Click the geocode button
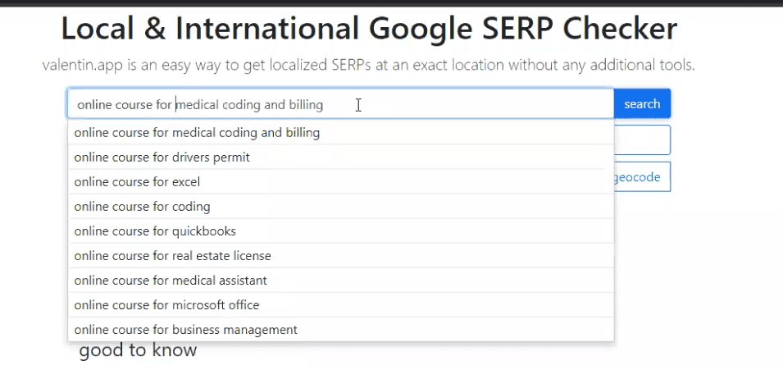Screen dimensions: 783x370 (x=642, y=177)
